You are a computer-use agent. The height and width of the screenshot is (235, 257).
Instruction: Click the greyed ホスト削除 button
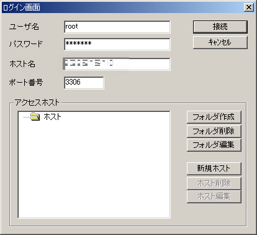214,183
